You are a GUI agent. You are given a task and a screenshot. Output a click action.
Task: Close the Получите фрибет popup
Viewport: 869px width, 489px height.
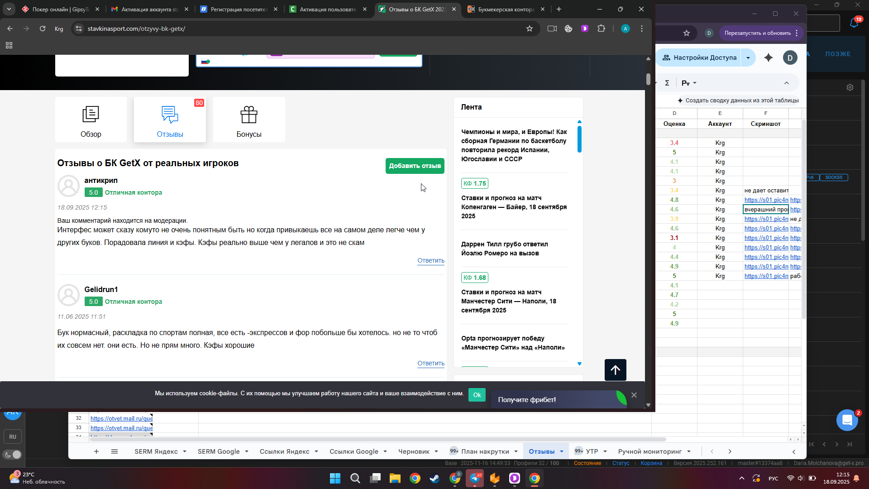(634, 395)
